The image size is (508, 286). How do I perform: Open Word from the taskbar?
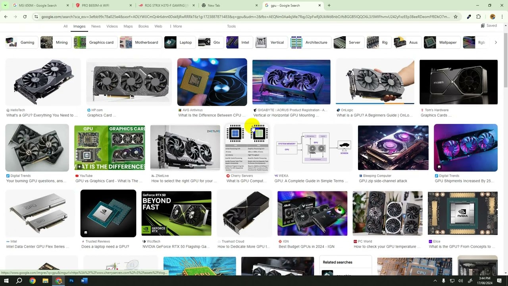(84, 281)
